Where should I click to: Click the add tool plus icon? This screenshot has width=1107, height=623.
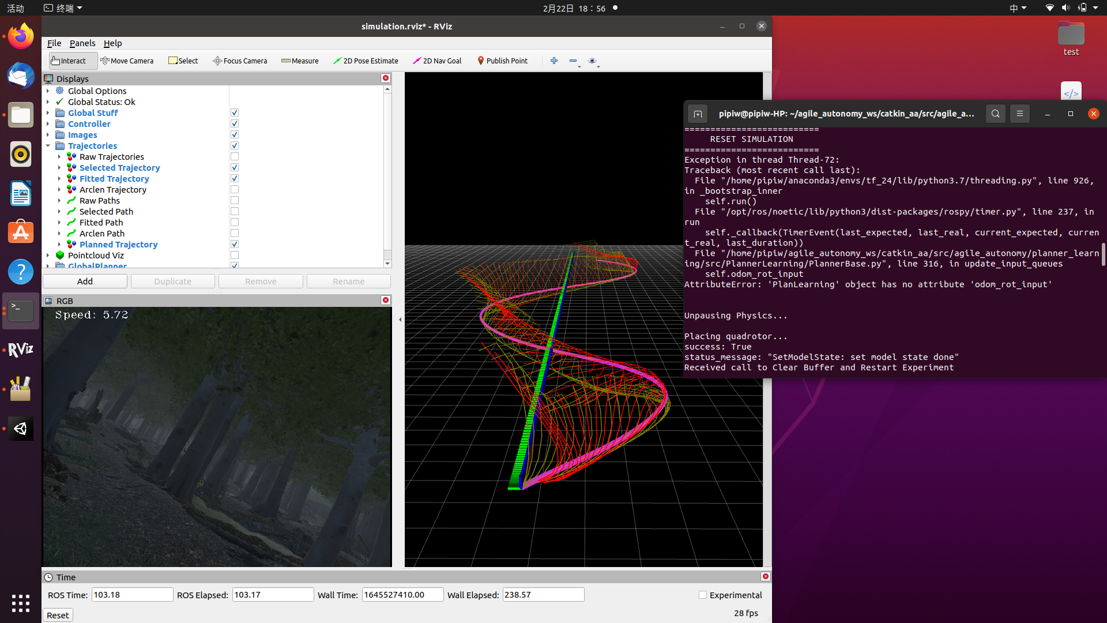point(554,61)
